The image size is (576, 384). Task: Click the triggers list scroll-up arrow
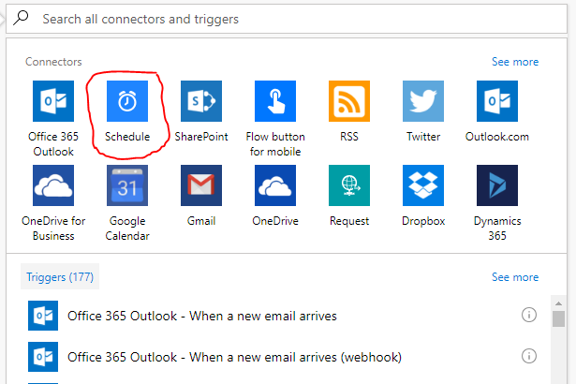click(559, 303)
